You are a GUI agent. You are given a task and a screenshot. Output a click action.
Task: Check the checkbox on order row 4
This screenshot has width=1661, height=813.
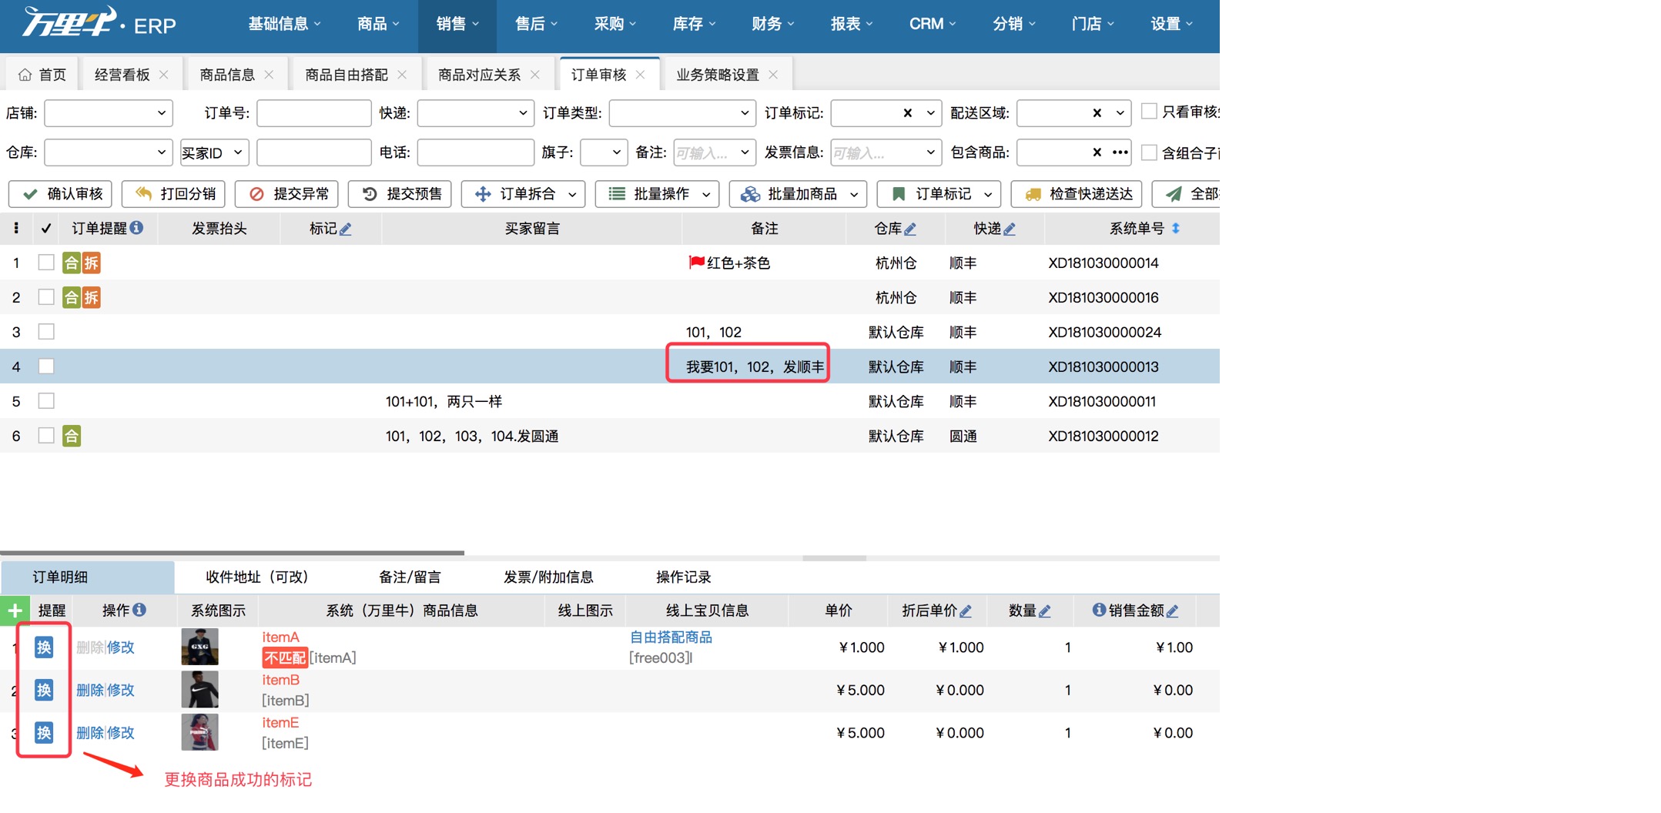click(46, 366)
